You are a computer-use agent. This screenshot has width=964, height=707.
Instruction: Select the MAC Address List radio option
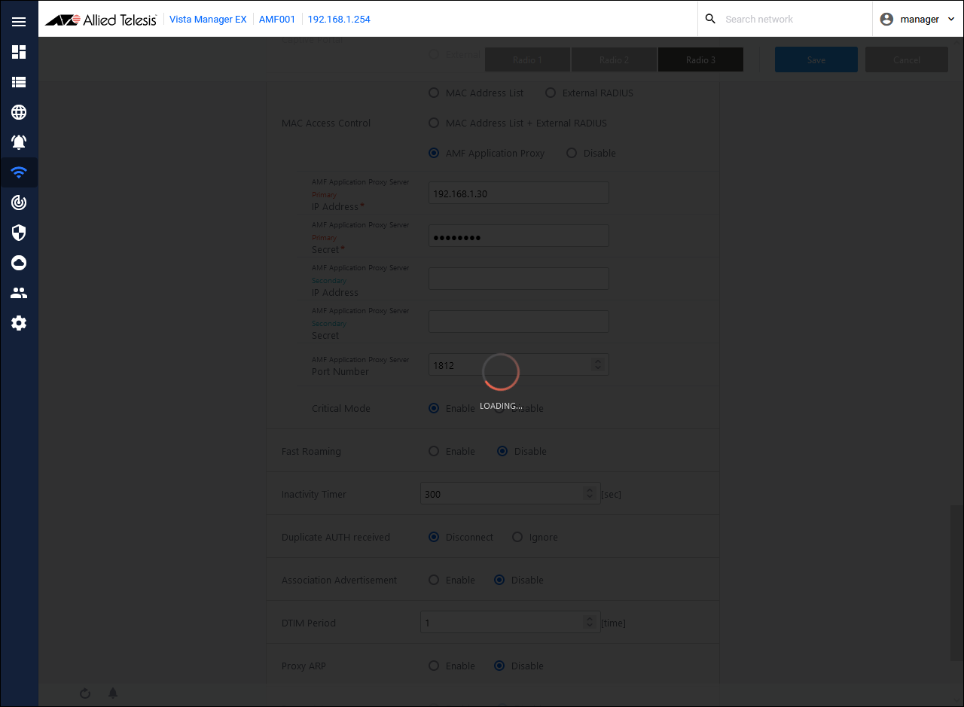coord(434,93)
